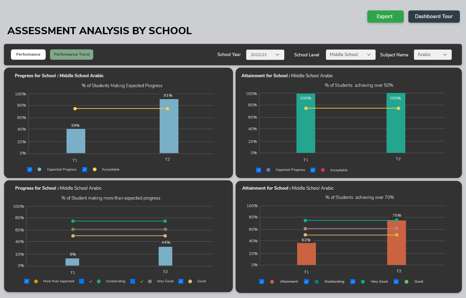Image resolution: width=466 pixels, height=298 pixels.
Task: Toggle the Acceptable checkbox in the over 50% chart
Action: (x=313, y=170)
